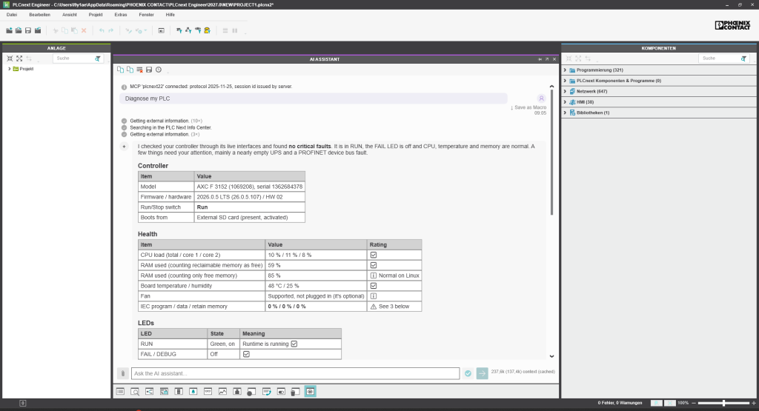
Task: Click the '0 Fehler, 0 Warnungen' status text
Action: (x=620, y=403)
